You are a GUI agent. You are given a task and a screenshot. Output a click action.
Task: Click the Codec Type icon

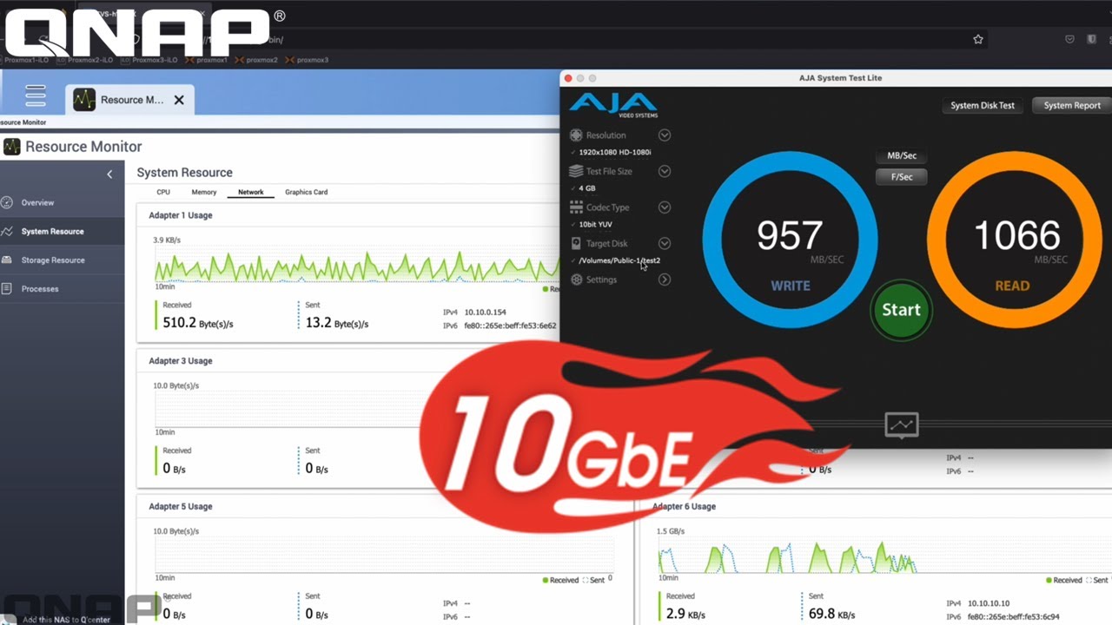tap(576, 207)
